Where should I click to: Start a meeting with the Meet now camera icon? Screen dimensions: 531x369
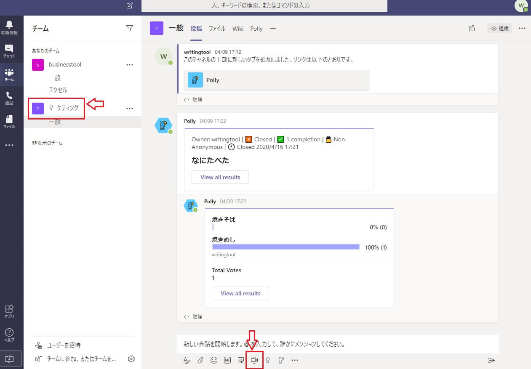pyautogui.click(x=254, y=360)
